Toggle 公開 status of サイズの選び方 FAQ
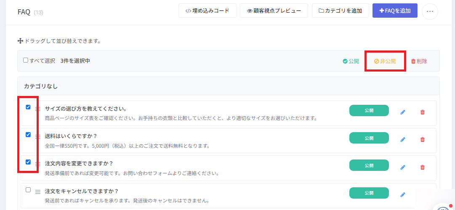Viewport: 455px width, 210px height. pos(369,111)
